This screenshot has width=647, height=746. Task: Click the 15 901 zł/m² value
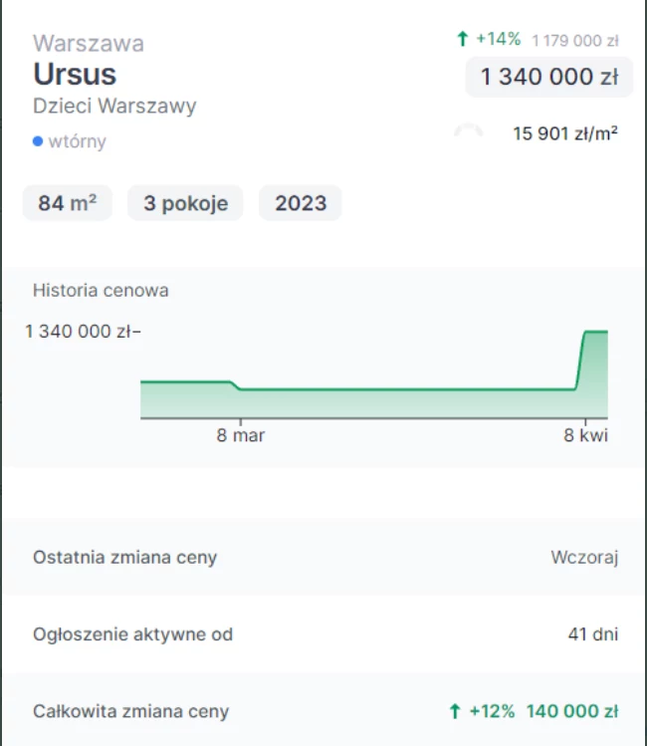(x=564, y=132)
